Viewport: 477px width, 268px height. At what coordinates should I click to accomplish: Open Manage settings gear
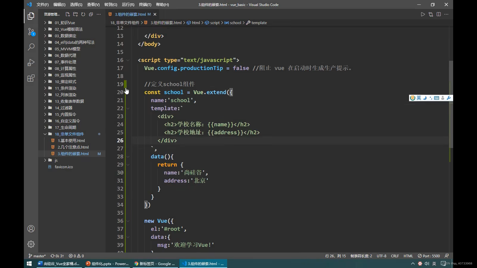pyautogui.click(x=31, y=244)
